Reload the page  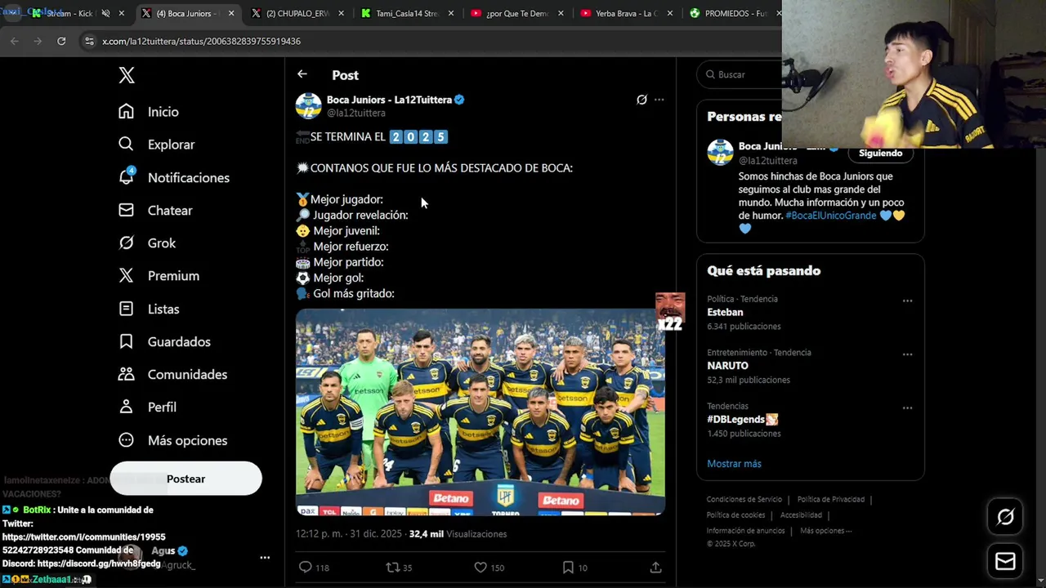point(61,41)
